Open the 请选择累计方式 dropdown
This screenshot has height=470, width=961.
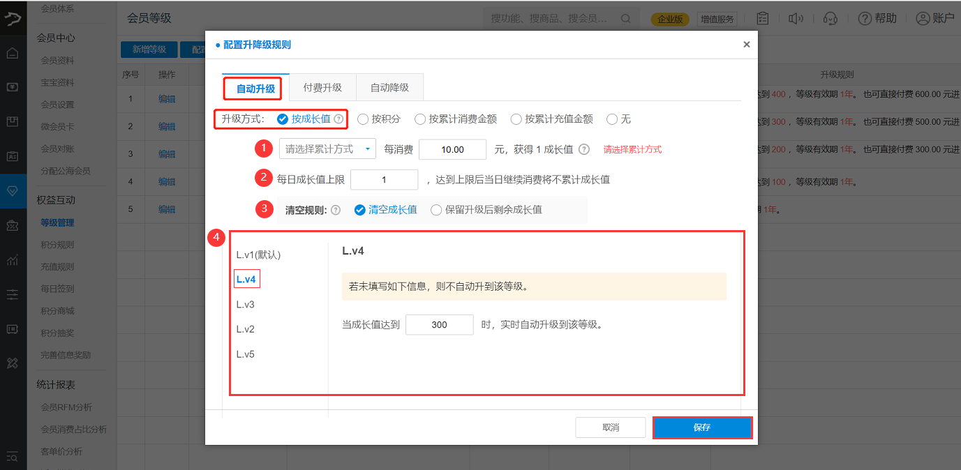point(327,149)
